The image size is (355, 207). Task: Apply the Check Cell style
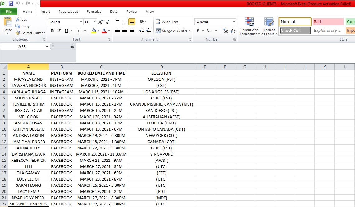(295, 30)
